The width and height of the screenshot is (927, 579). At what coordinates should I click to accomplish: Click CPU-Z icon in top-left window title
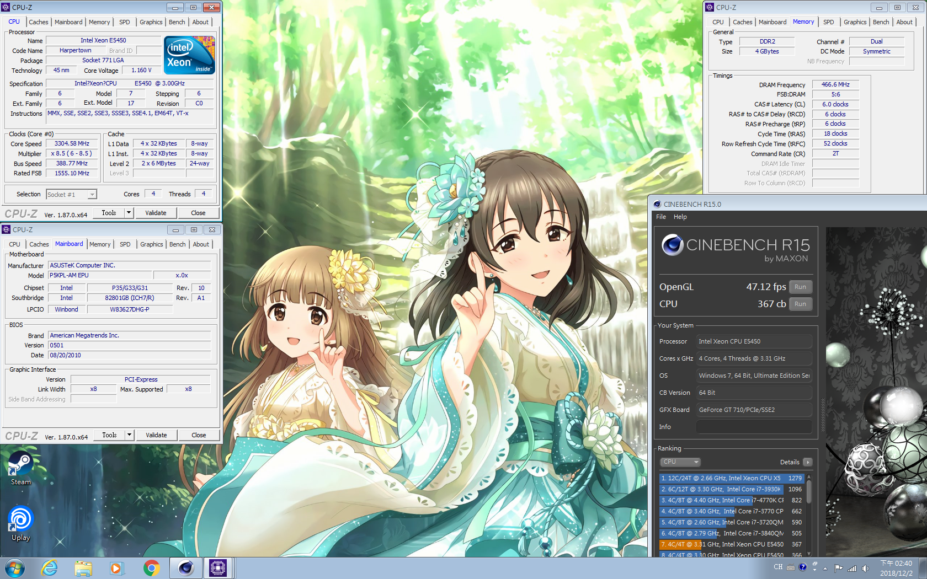coord(6,7)
